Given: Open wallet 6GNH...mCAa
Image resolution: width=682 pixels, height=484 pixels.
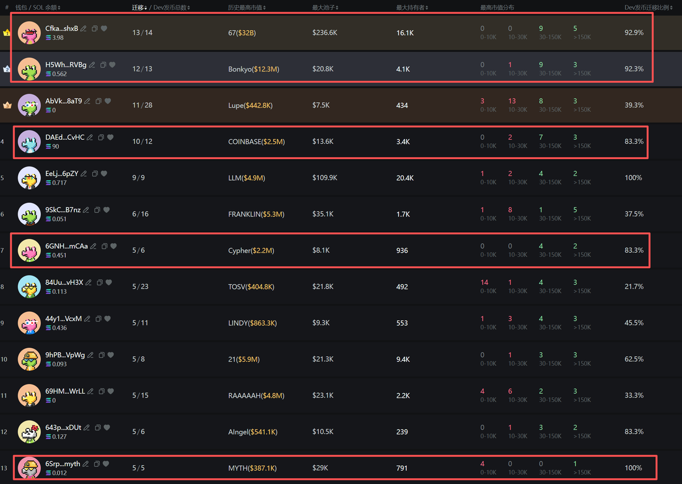Looking at the screenshot, I should [66, 247].
